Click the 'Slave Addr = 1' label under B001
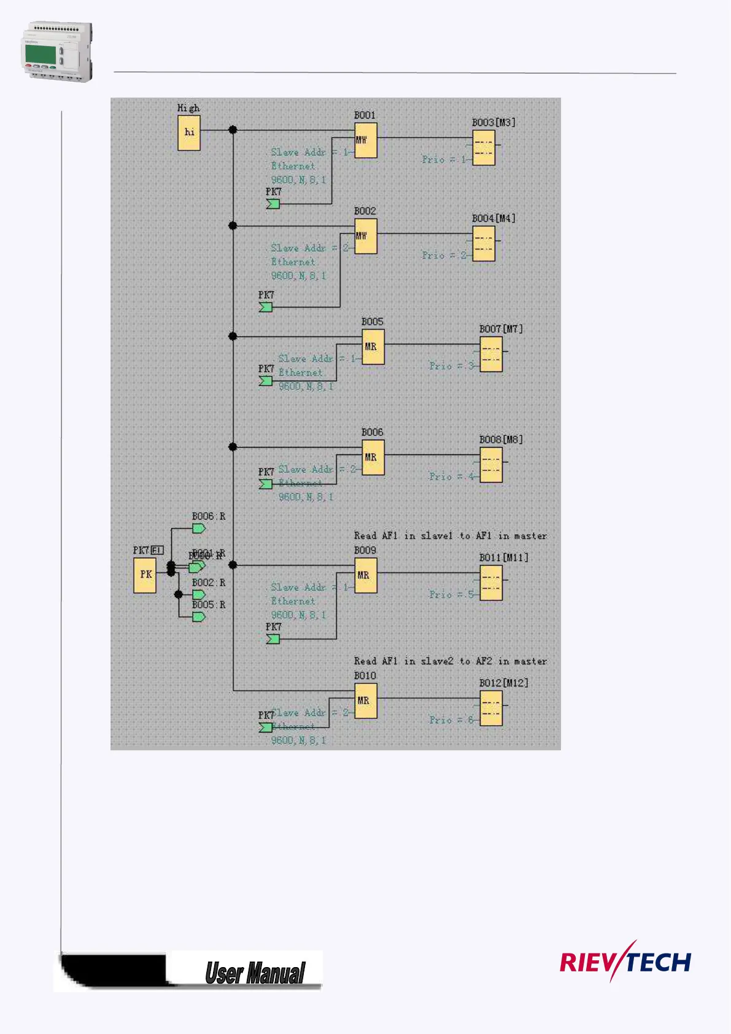 (x=310, y=152)
